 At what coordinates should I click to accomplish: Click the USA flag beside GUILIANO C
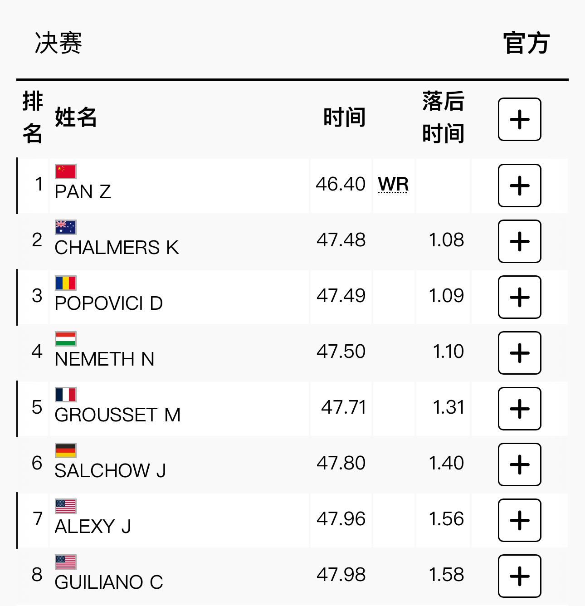[x=66, y=562]
